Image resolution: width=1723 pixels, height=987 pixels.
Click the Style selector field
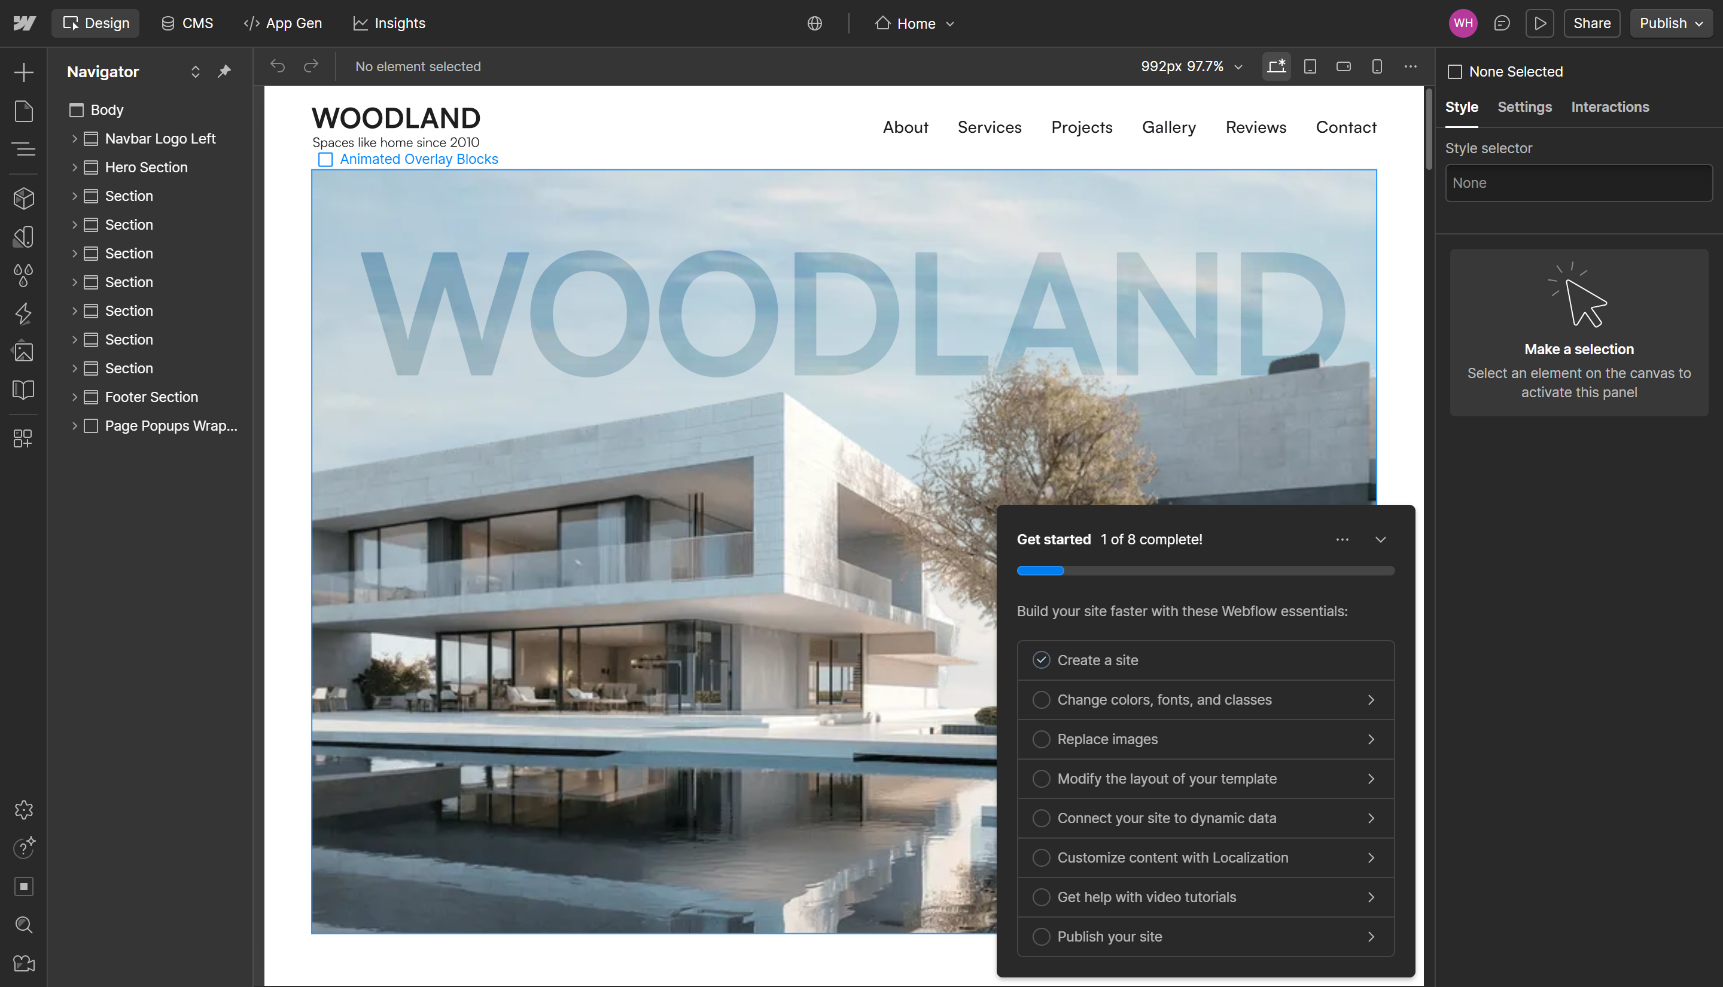coord(1578,182)
